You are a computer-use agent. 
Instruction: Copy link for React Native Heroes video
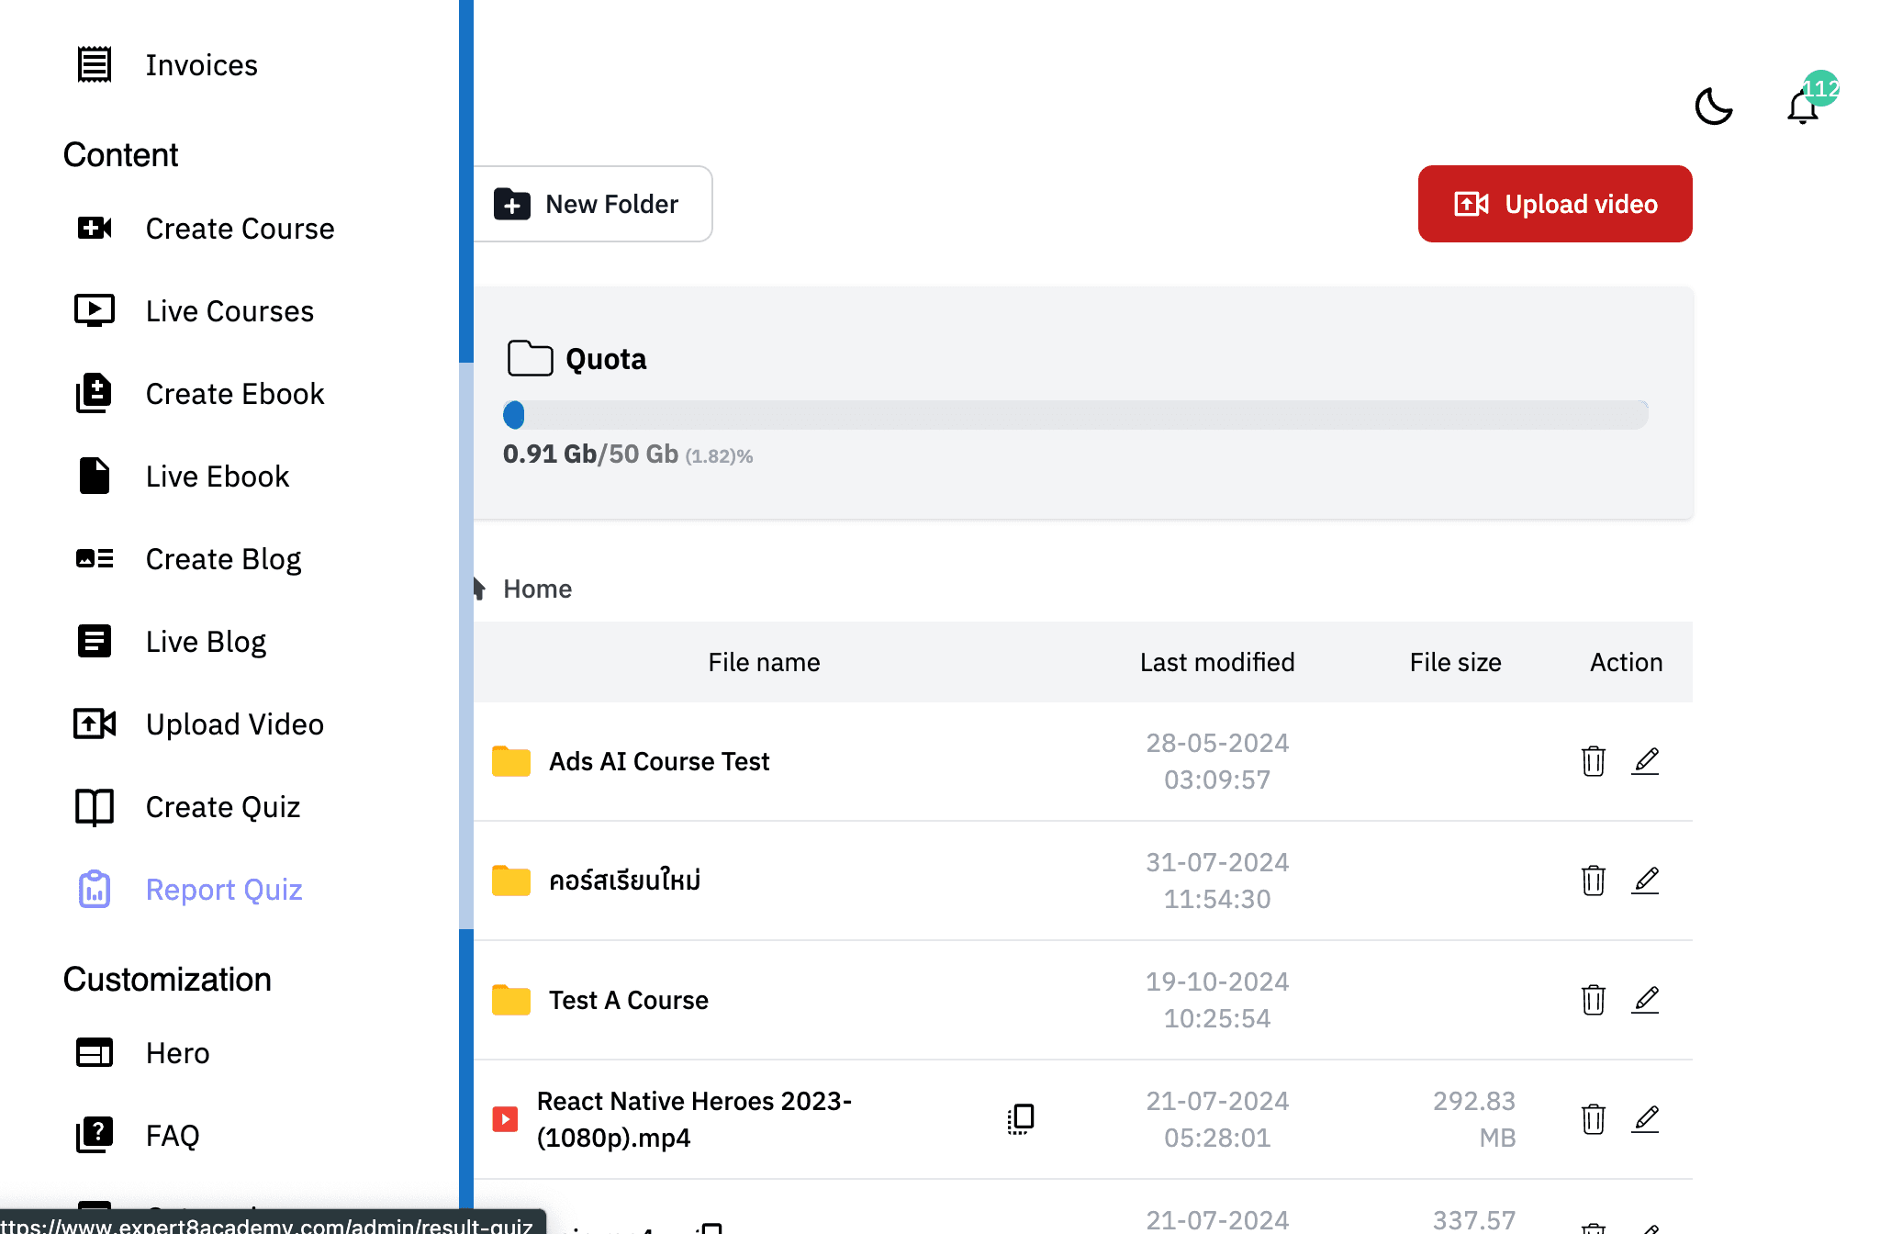click(x=1020, y=1119)
